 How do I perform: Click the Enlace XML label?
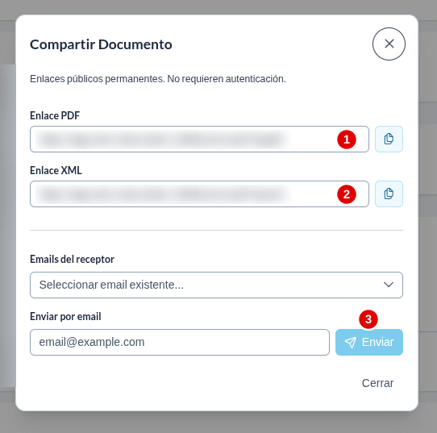[56, 170]
